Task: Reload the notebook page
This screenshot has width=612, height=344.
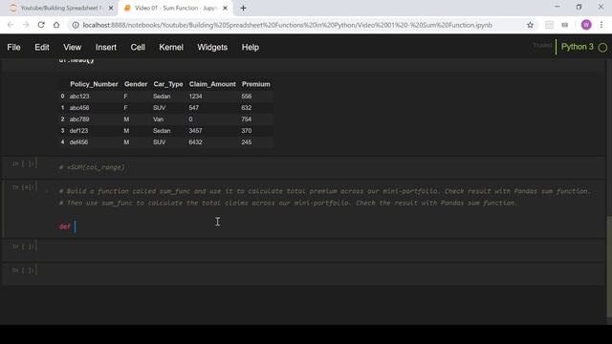Action: [41, 25]
